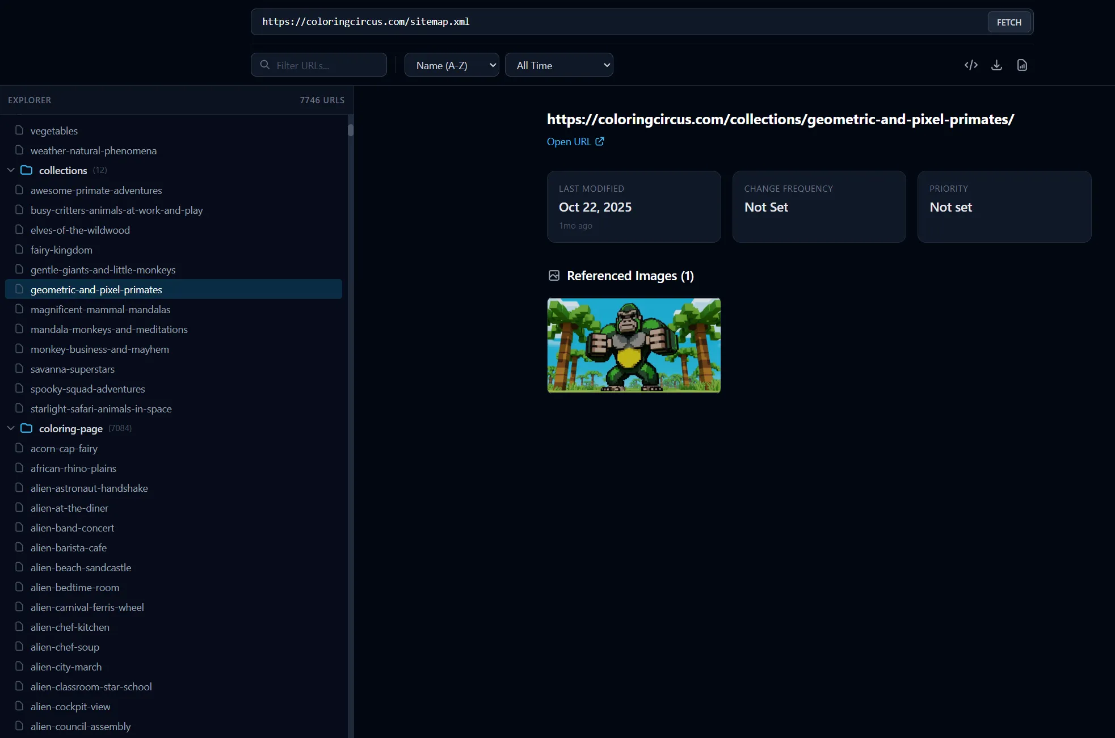Click the download icon in toolbar

pos(996,65)
